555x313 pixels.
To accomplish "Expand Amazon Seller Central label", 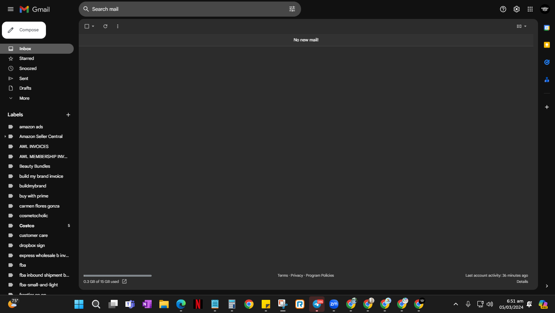I will [x=5, y=136].
